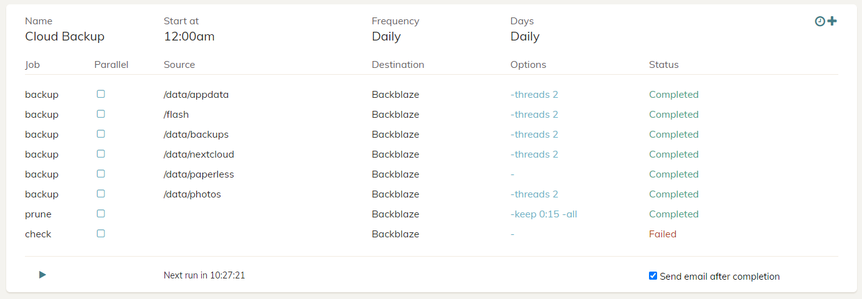
Task: Toggle Parallel checkbox for /flash backup
Action: point(101,114)
